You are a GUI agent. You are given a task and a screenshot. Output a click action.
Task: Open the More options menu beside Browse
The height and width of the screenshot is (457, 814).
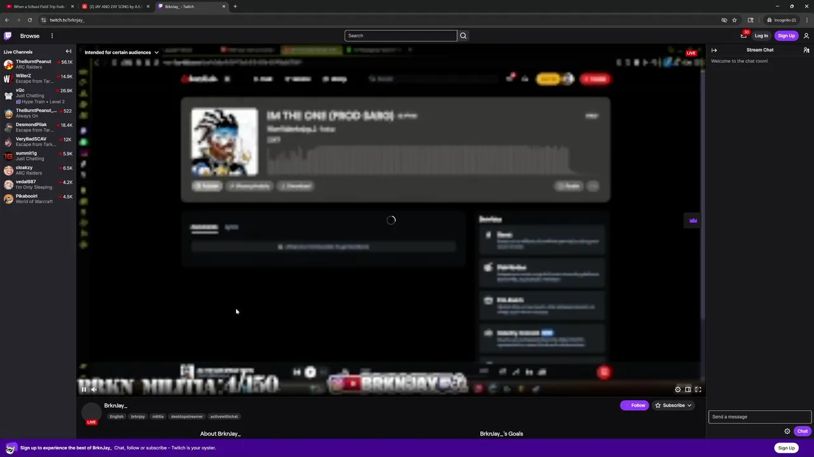(x=52, y=36)
